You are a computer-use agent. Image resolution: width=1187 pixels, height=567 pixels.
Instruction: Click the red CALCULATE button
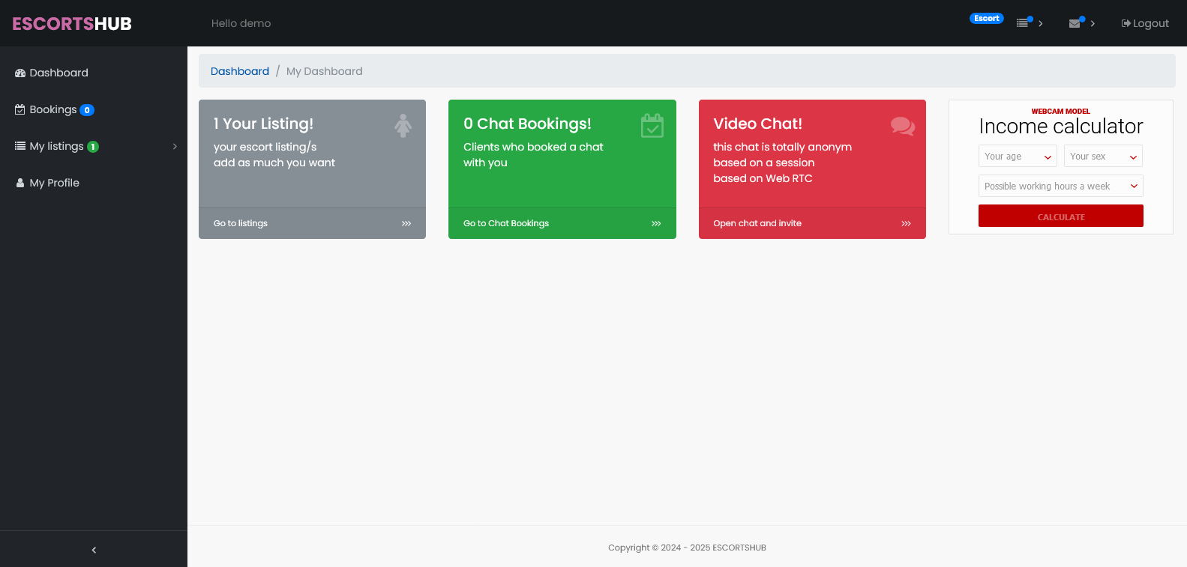(1060, 216)
